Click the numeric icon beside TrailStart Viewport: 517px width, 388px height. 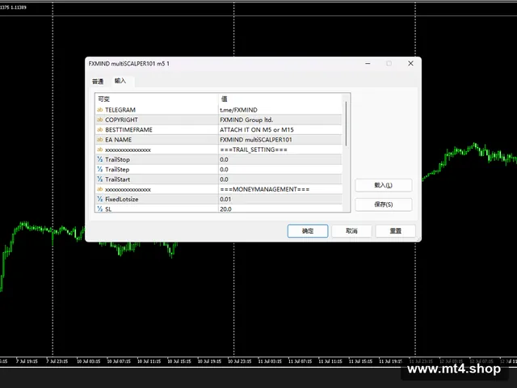(x=100, y=179)
